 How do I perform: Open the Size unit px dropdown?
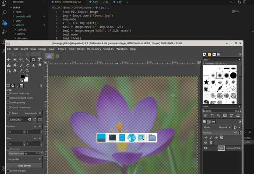37,138
